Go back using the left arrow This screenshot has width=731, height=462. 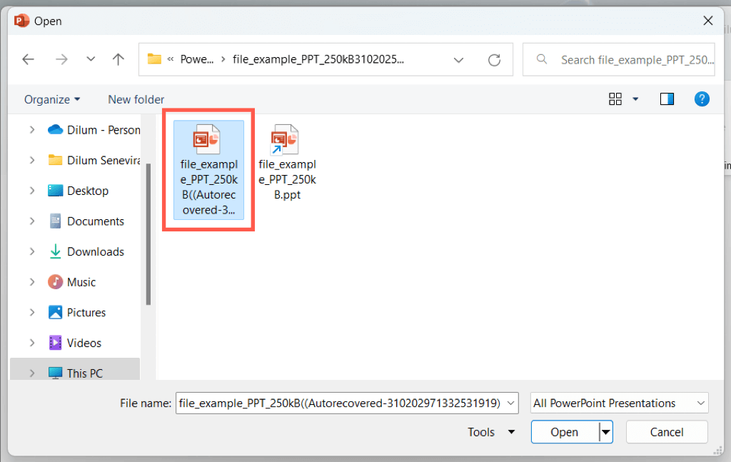coord(29,59)
